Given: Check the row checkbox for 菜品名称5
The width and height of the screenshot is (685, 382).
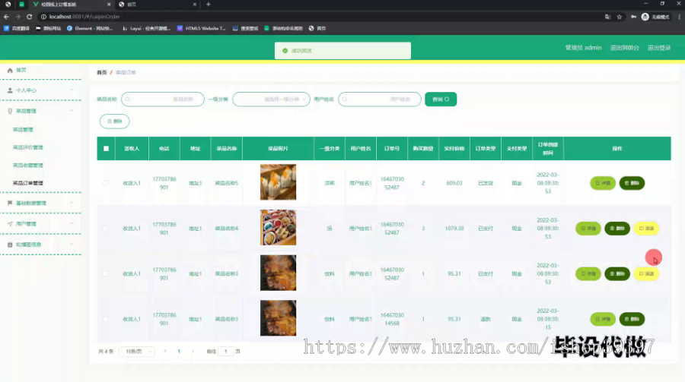Looking at the screenshot, I should click(x=105, y=183).
